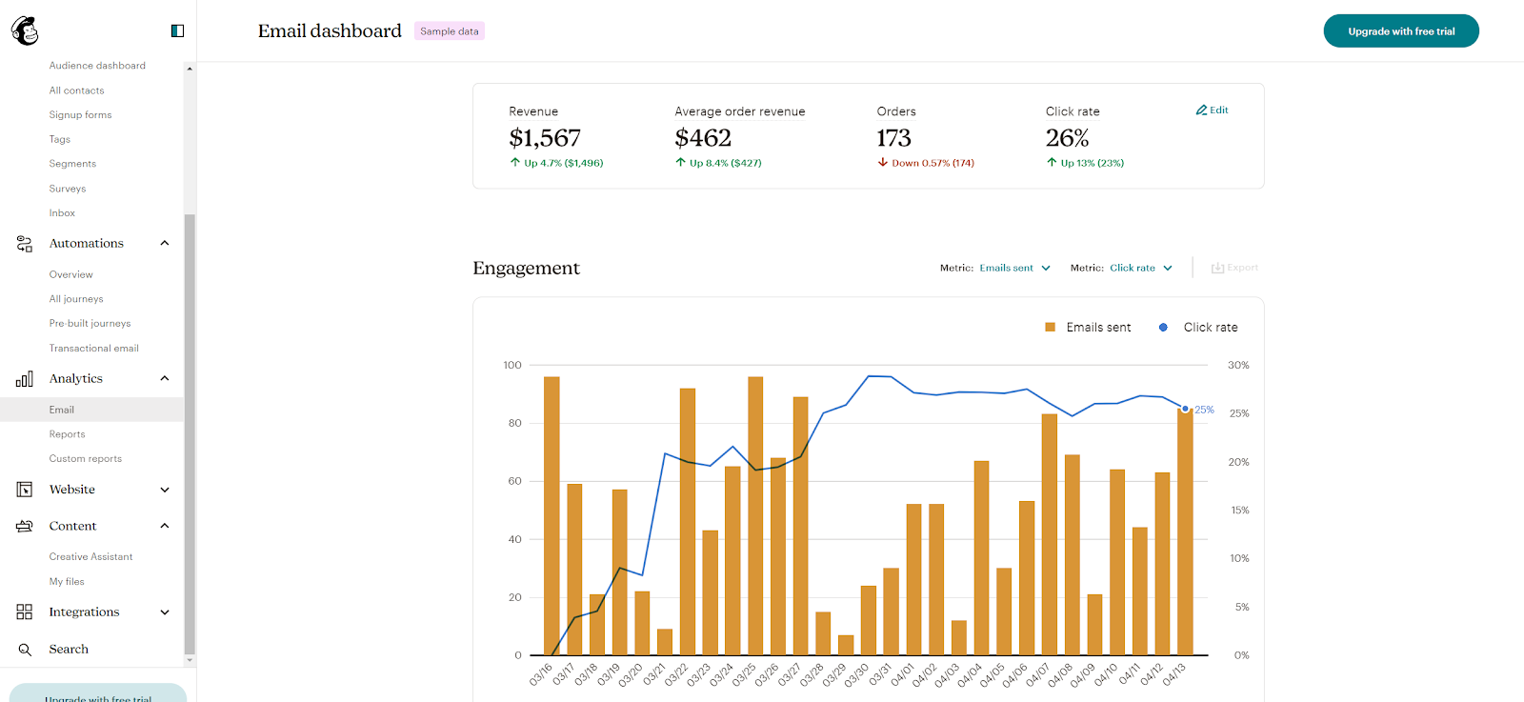Click the Mailchimp monkey logo

(25, 31)
